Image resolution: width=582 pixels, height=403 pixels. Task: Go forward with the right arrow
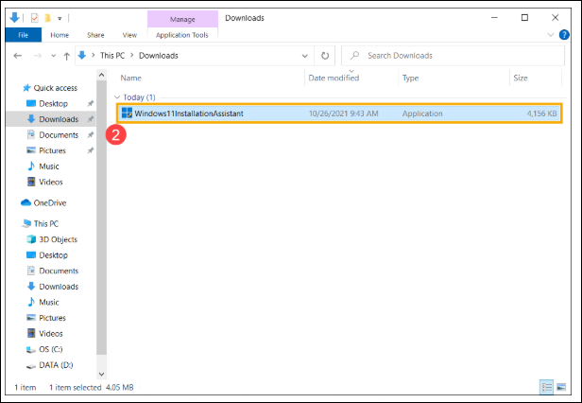pyautogui.click(x=38, y=56)
